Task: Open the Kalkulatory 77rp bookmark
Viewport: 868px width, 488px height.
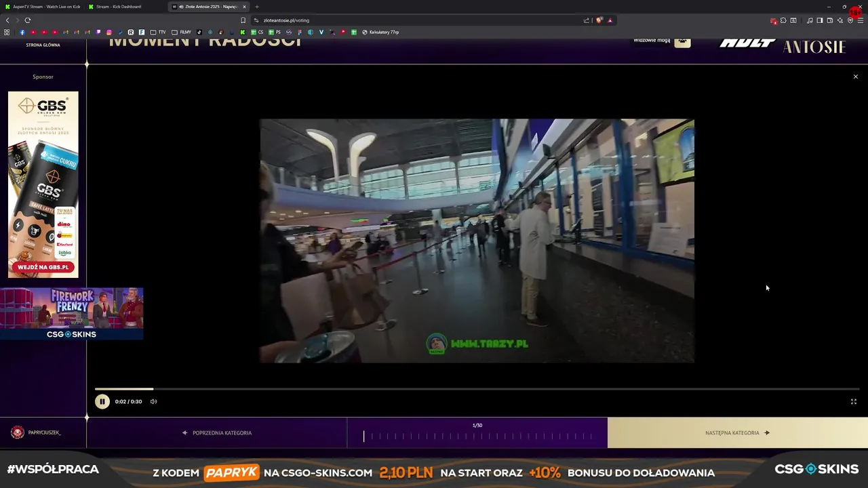Action: (x=380, y=32)
